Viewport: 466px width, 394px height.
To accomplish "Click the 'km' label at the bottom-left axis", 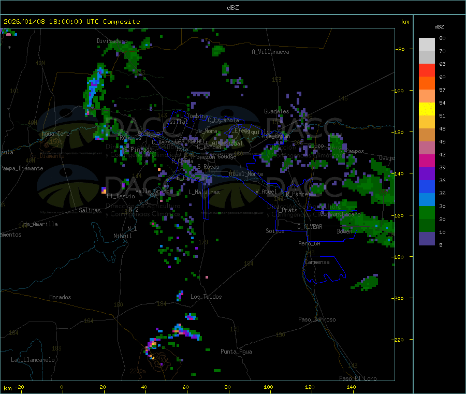I will point(7,388).
